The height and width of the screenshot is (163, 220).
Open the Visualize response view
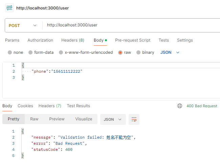tap(84, 119)
